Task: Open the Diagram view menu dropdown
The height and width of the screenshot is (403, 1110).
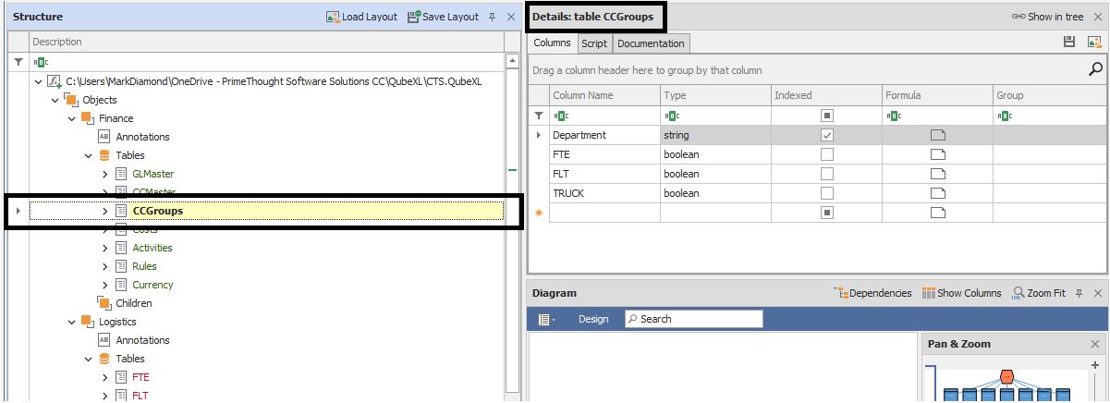Action: (x=545, y=319)
